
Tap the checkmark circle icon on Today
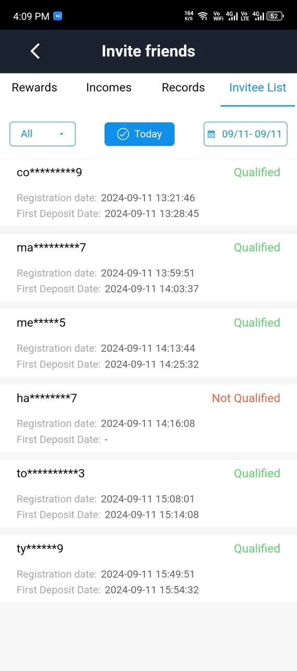click(x=123, y=134)
